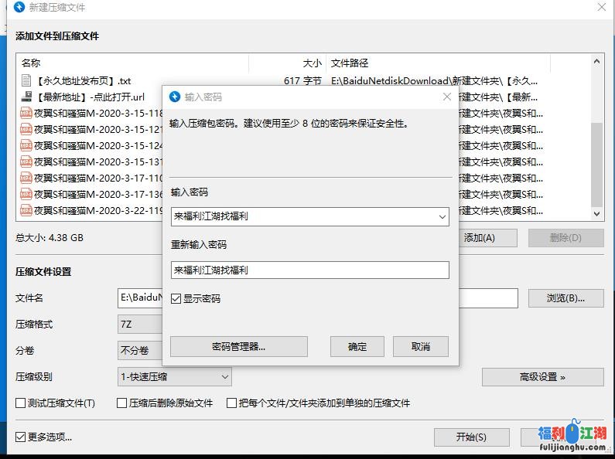The width and height of the screenshot is (615, 459).
Task: Sort the list by the 名称 column header
Action: click(x=132, y=63)
